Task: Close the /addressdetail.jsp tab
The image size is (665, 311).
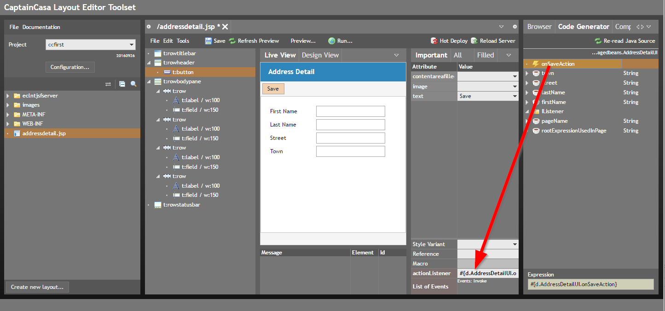Action: click(x=225, y=27)
